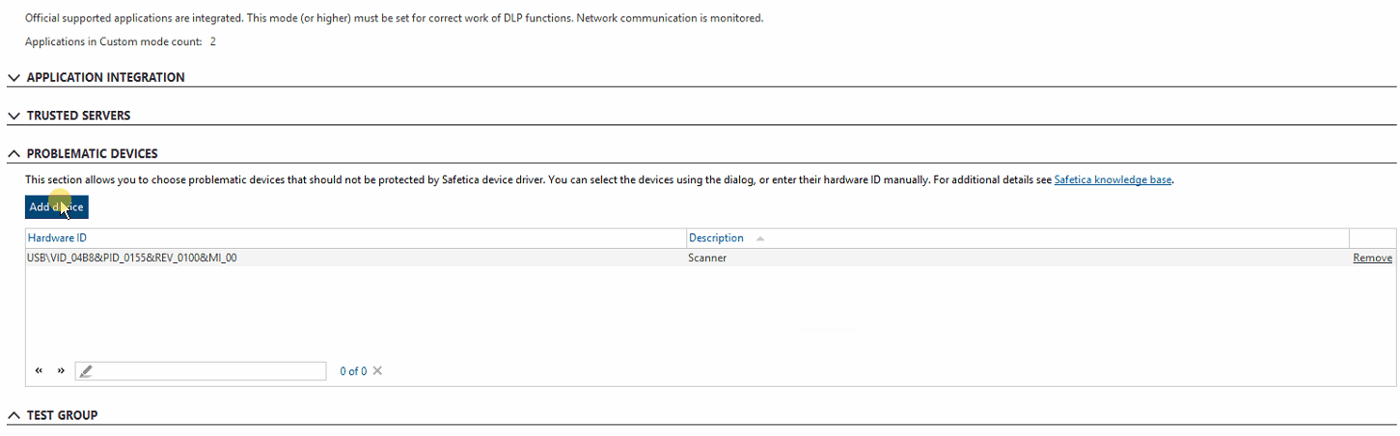The height and width of the screenshot is (436, 1400).
Task: Sort by the Description column header
Action: 715,238
